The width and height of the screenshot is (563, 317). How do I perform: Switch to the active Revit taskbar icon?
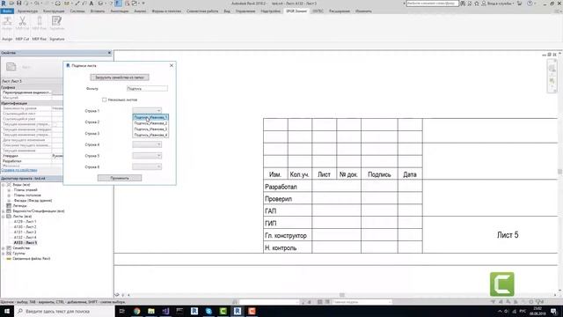click(238, 311)
